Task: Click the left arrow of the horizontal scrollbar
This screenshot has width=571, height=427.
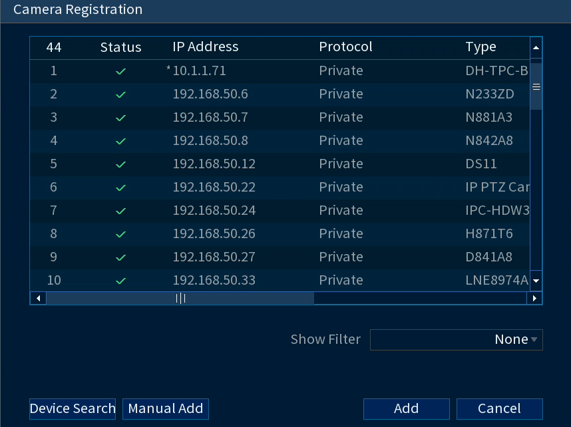Action: tap(38, 299)
